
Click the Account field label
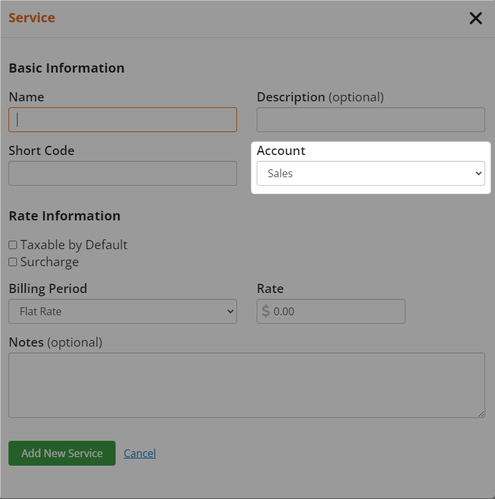click(281, 150)
